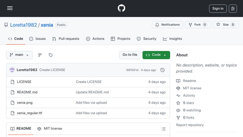The height and width of the screenshot is (137, 243).
Task: Go to the GitHub homepage logo
Action: (121, 8)
